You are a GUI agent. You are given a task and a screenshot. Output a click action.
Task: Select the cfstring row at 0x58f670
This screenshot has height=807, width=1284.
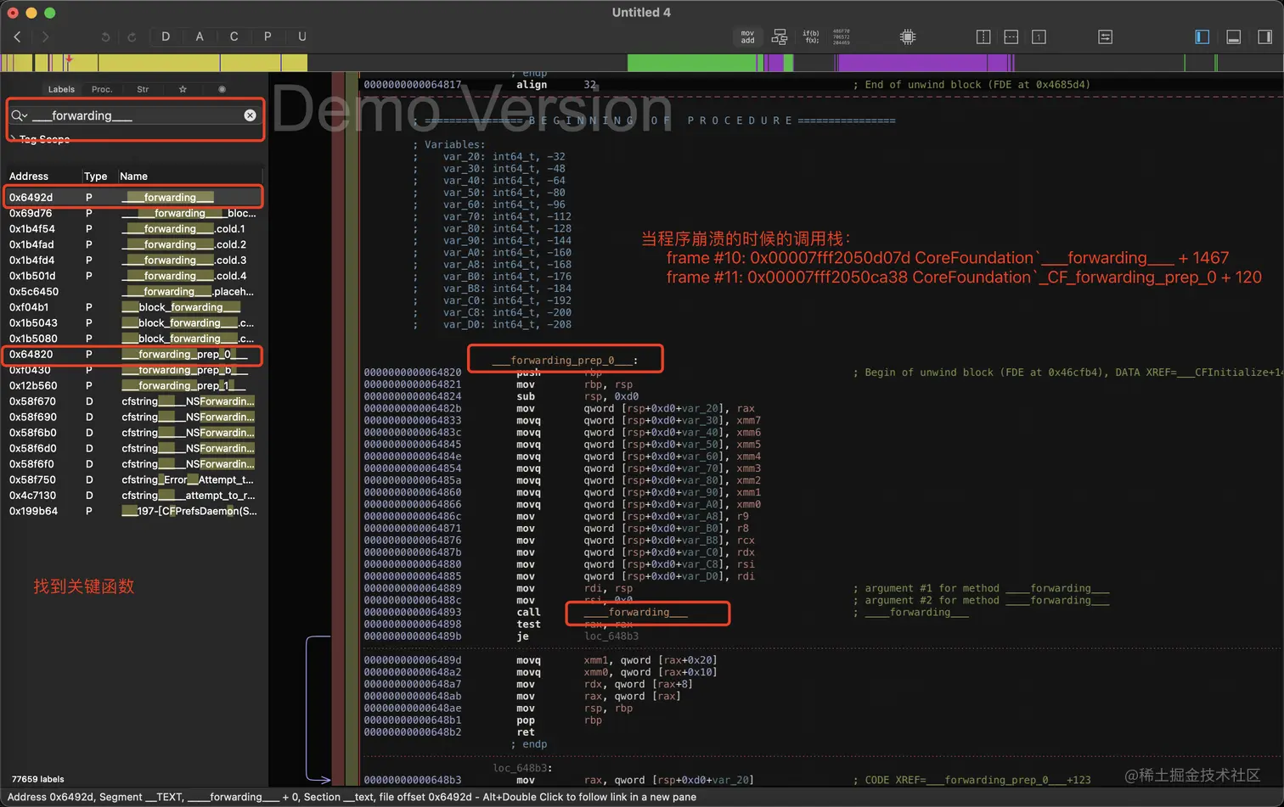click(132, 401)
